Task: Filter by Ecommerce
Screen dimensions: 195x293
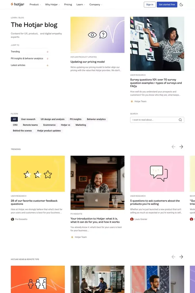Action: [x=49, y=125]
